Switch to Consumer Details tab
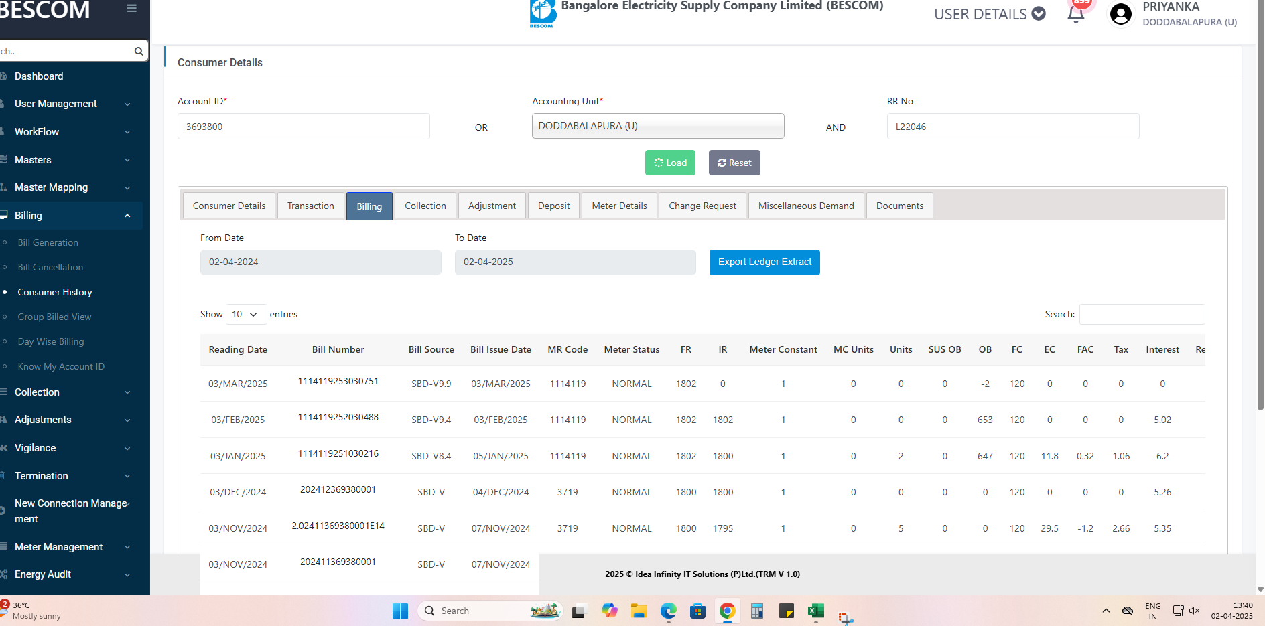This screenshot has width=1265, height=626. (x=229, y=206)
